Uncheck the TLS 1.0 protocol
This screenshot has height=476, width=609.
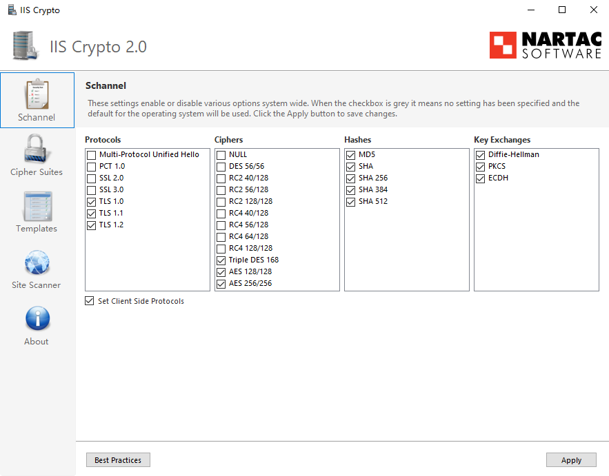pos(91,202)
